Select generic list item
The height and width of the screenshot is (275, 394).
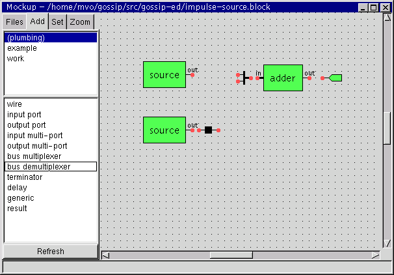[51, 198]
